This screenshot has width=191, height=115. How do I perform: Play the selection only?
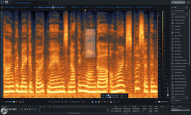30,109
